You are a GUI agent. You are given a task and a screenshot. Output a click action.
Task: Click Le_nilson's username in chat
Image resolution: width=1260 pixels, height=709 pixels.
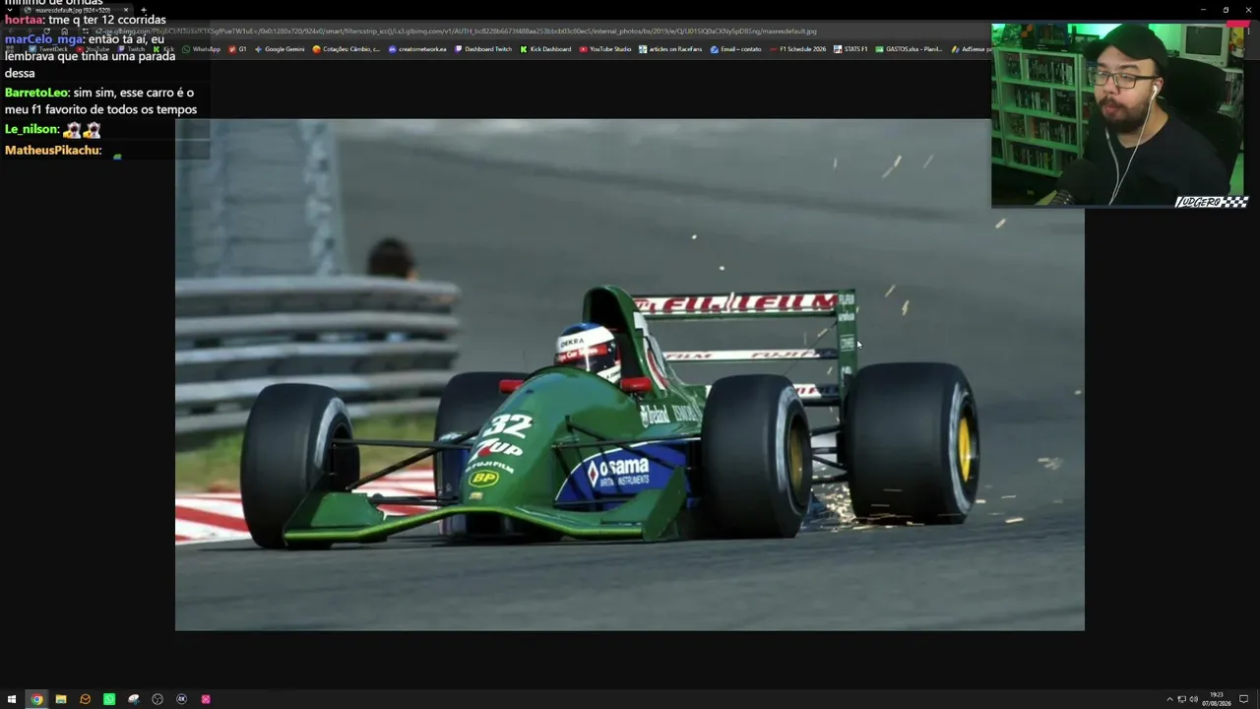click(x=31, y=129)
